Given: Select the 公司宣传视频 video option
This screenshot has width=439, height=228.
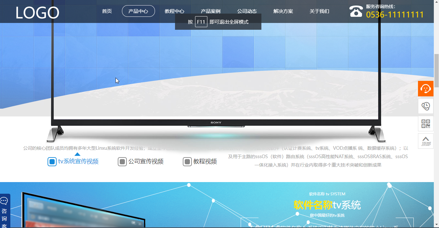Looking at the screenshot, I should coord(141,162).
